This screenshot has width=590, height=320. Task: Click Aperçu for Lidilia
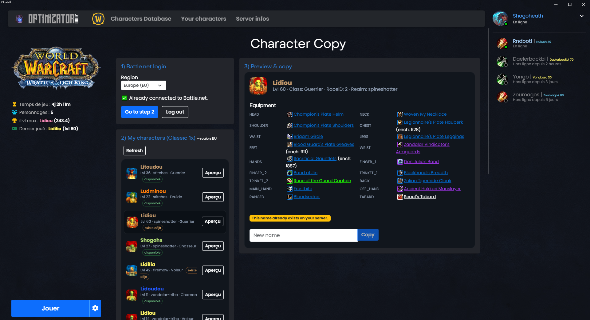pyautogui.click(x=213, y=270)
